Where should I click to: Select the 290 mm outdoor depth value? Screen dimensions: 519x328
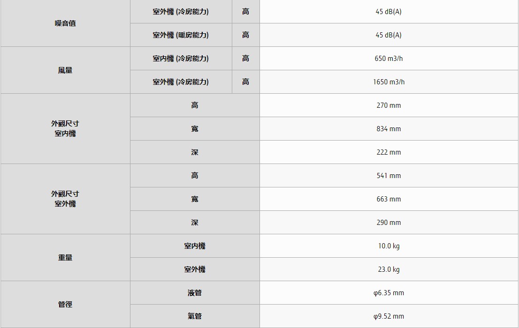(x=389, y=223)
